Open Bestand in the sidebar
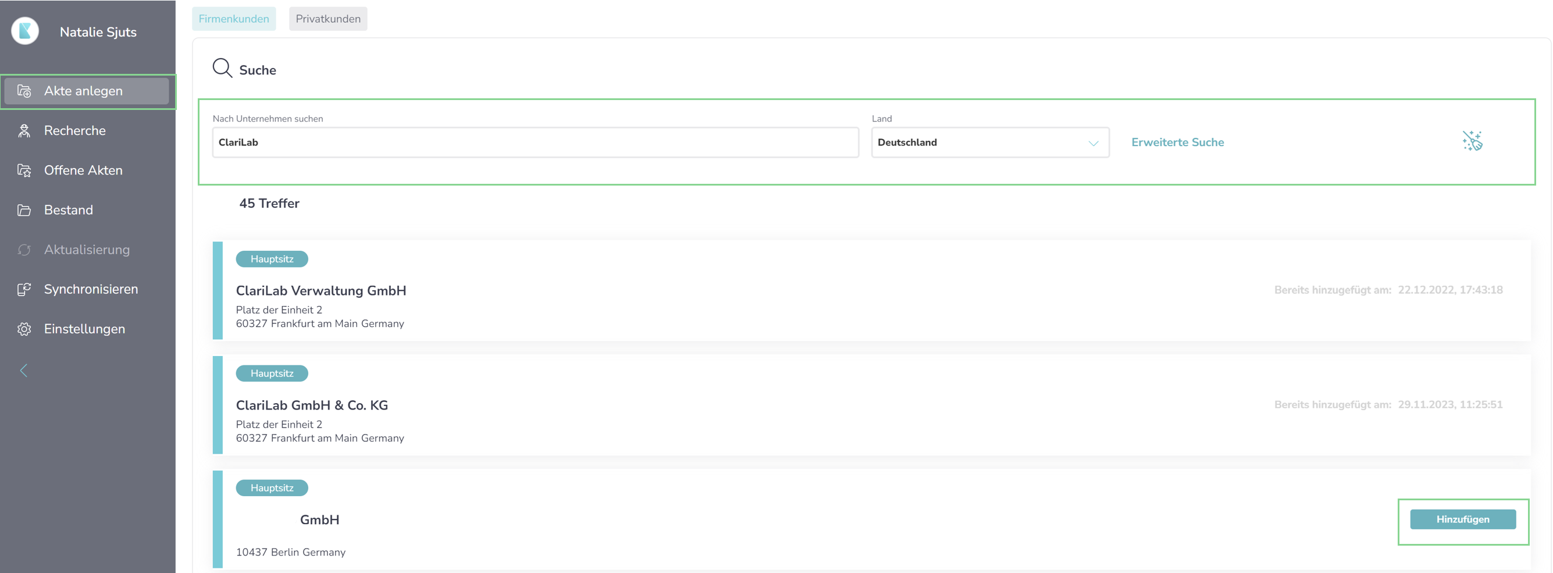The width and height of the screenshot is (1553, 573). coord(87,210)
